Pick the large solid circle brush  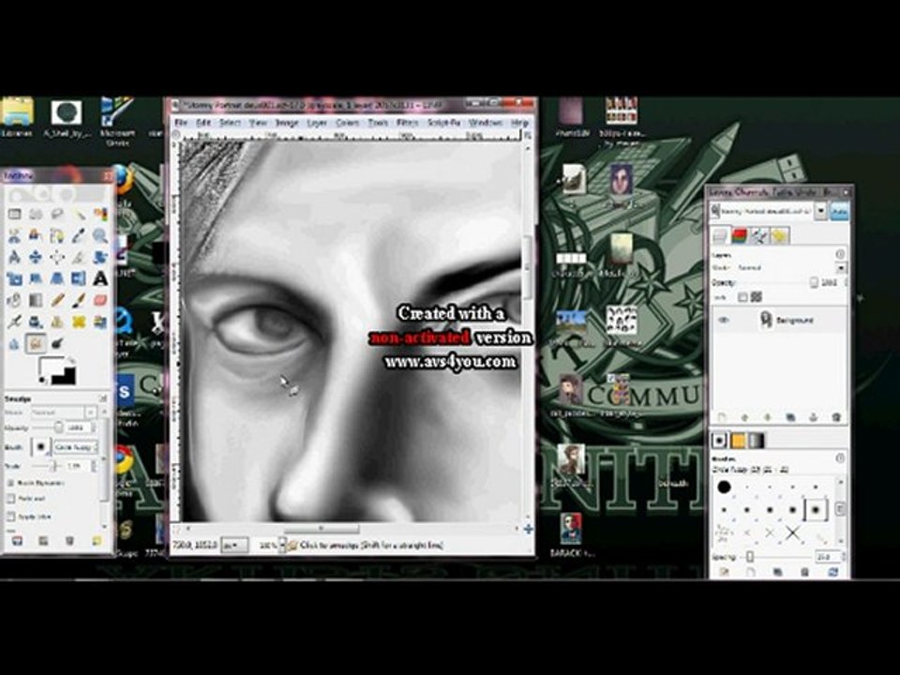tap(724, 487)
